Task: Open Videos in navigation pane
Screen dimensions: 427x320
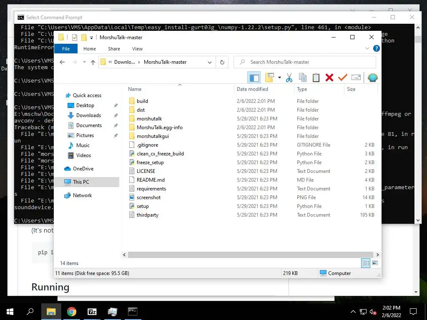Action: 83,155
